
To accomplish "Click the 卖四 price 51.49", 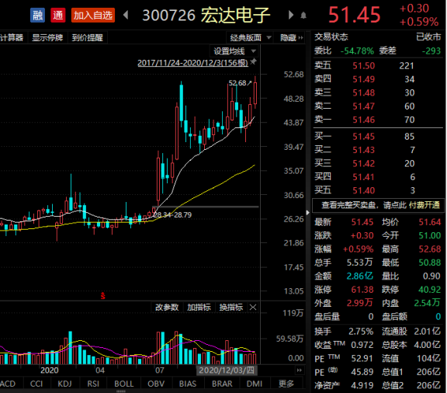I will pos(363,79).
